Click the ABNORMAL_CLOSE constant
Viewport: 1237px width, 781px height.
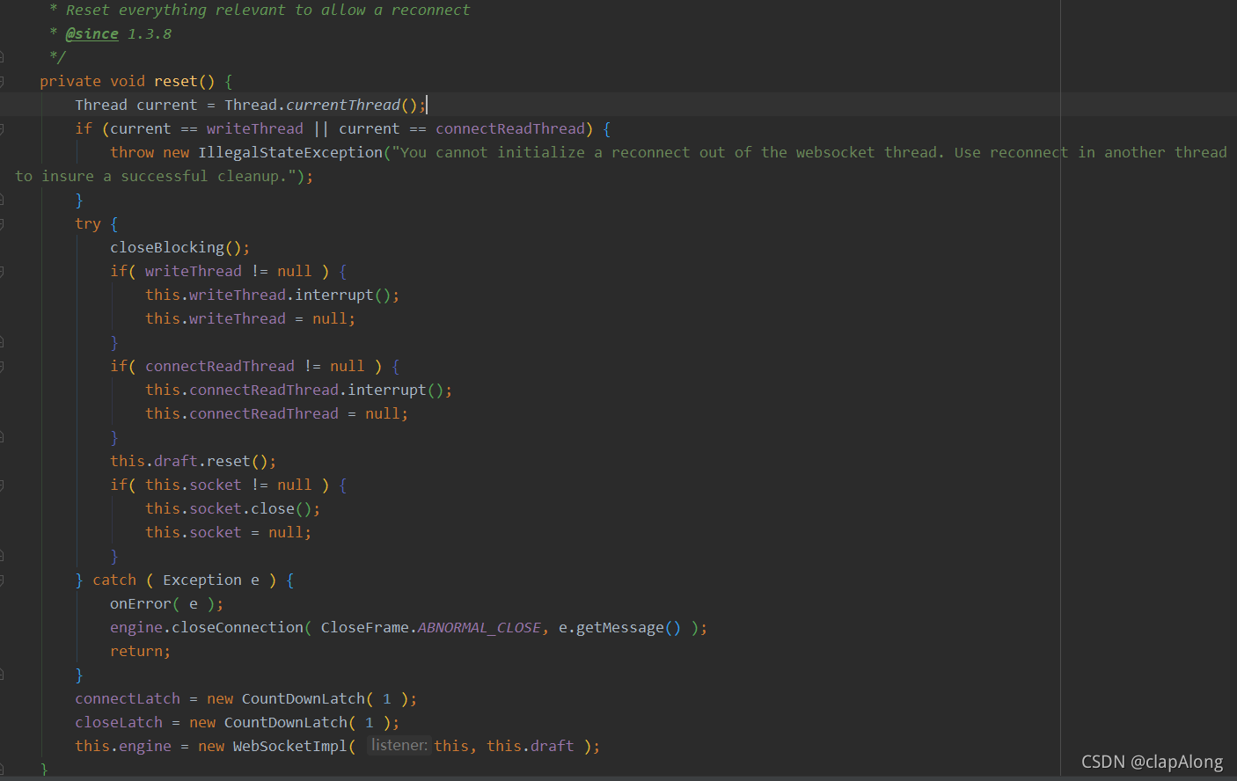pos(479,627)
